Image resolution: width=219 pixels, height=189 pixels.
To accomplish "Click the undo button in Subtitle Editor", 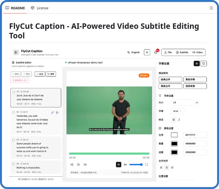I will [x=15, y=74].
